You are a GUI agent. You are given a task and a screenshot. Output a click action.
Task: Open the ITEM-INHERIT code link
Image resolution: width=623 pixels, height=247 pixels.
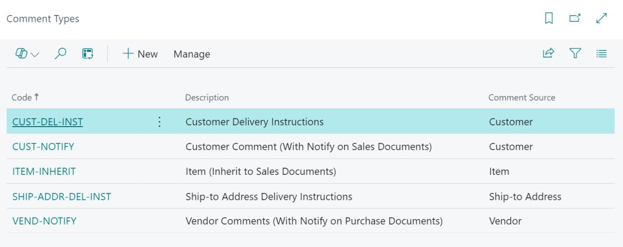point(44,172)
